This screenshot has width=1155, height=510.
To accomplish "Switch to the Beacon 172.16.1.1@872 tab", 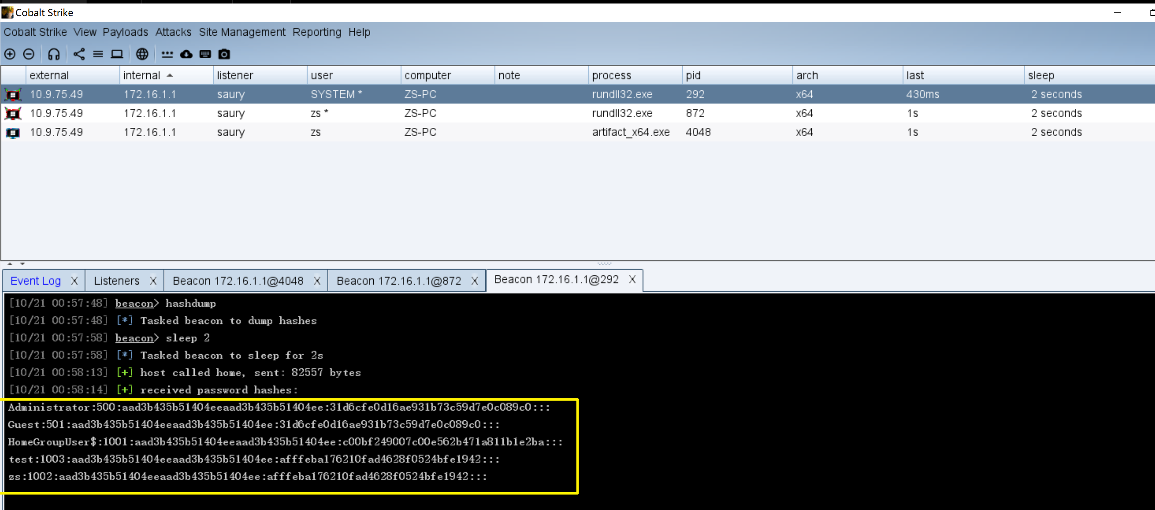I will tap(399, 281).
